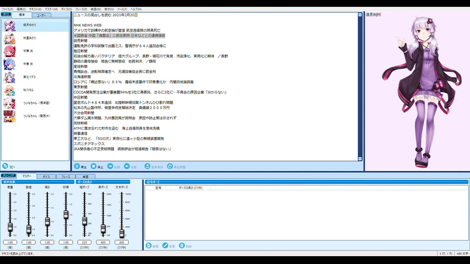Click the 音量 value field
Image resolution: width=470 pixels, height=264 pixels.
[10, 242]
